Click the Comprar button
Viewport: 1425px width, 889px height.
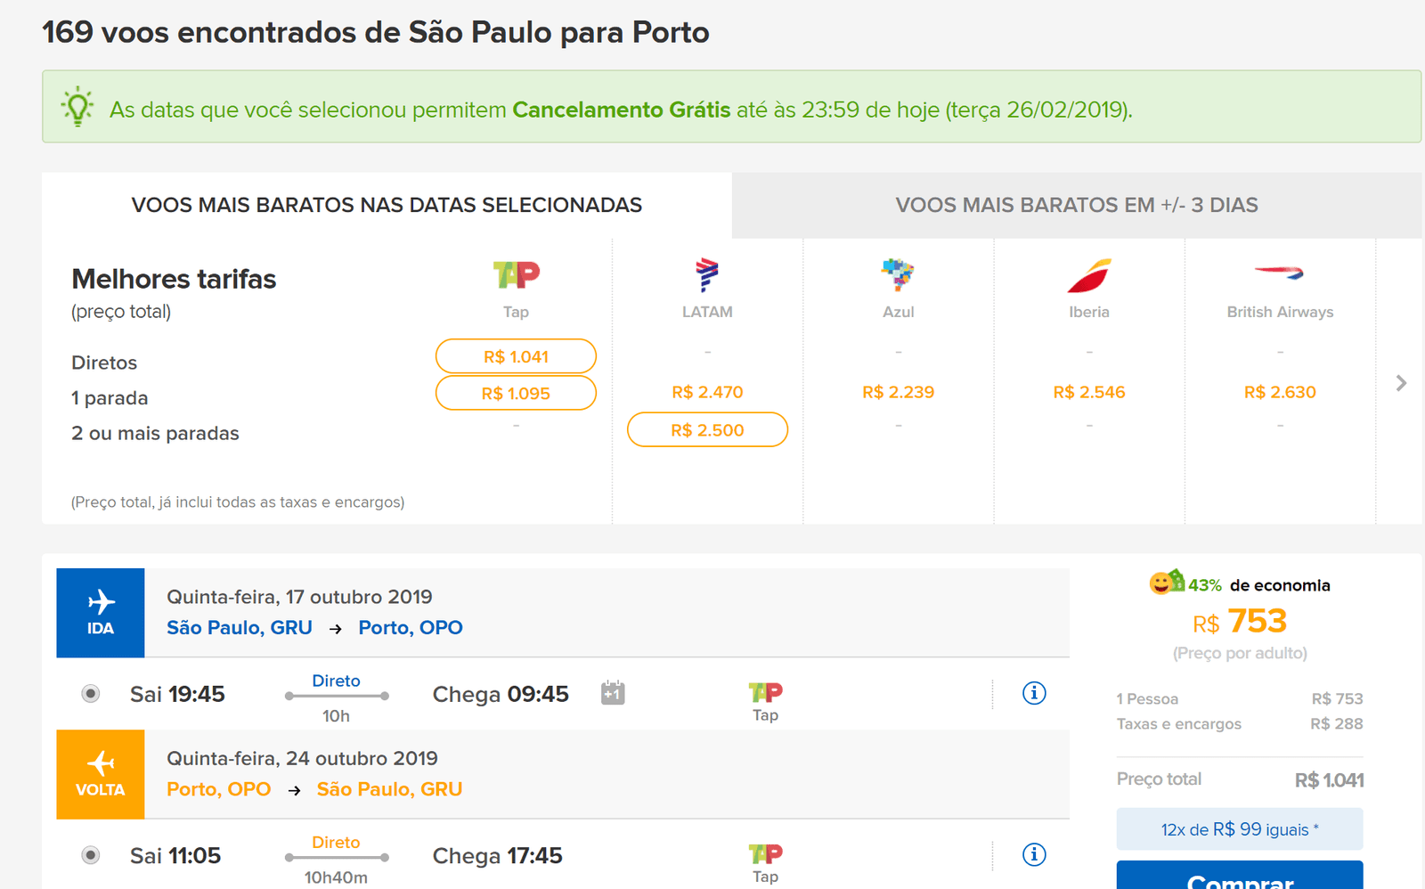point(1240,877)
